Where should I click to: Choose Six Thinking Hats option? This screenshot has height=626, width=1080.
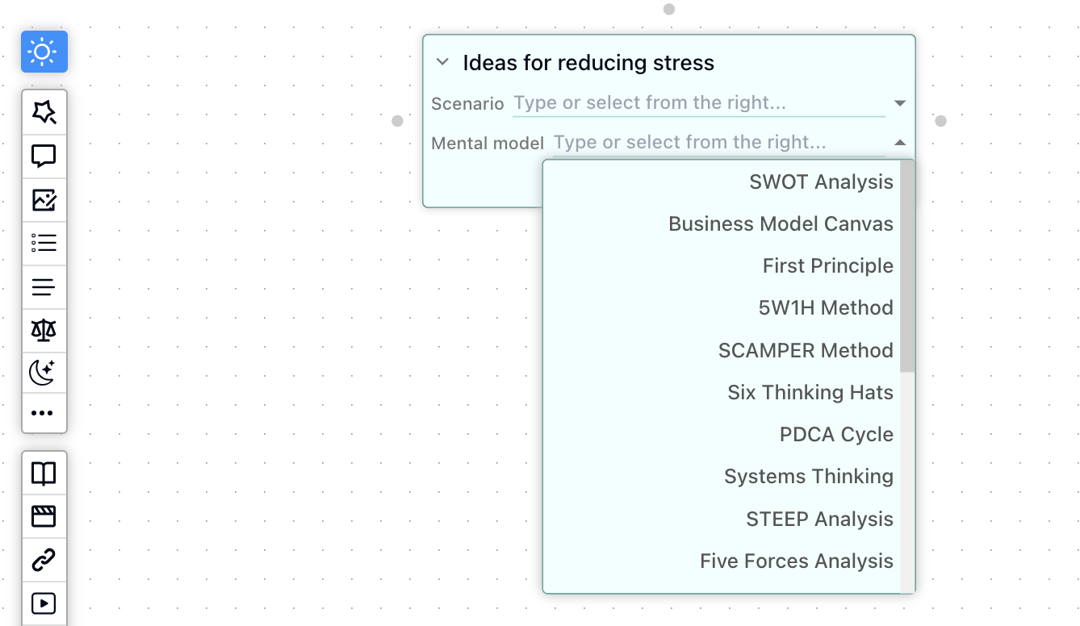point(810,392)
